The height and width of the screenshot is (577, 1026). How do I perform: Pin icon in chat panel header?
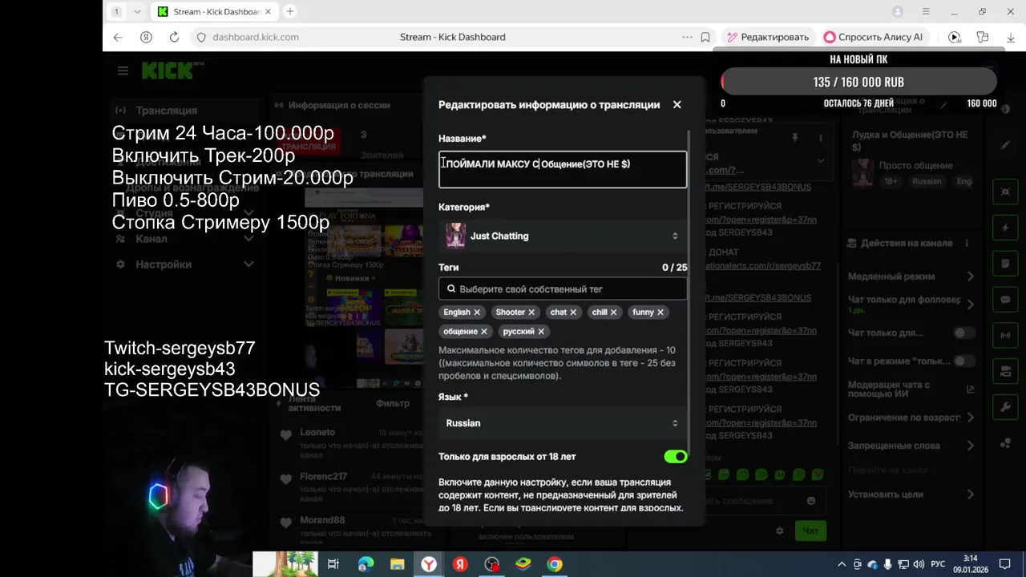click(795, 138)
